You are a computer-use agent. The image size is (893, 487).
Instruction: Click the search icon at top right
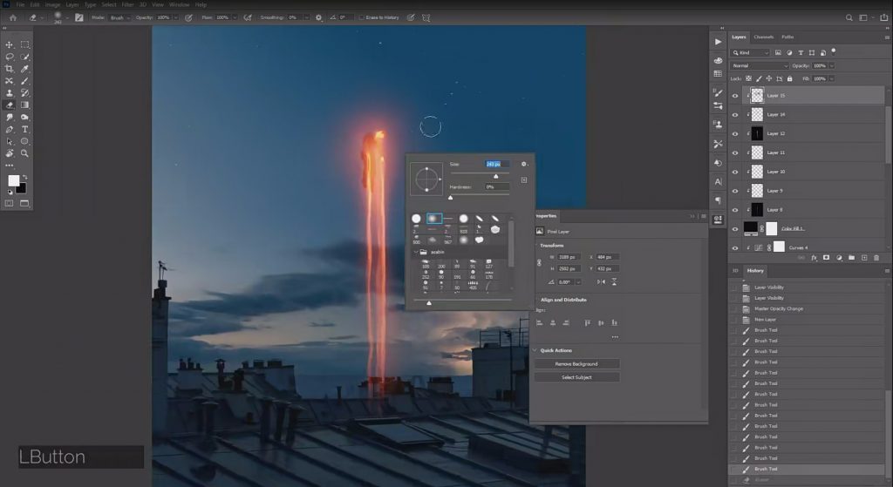(x=849, y=17)
